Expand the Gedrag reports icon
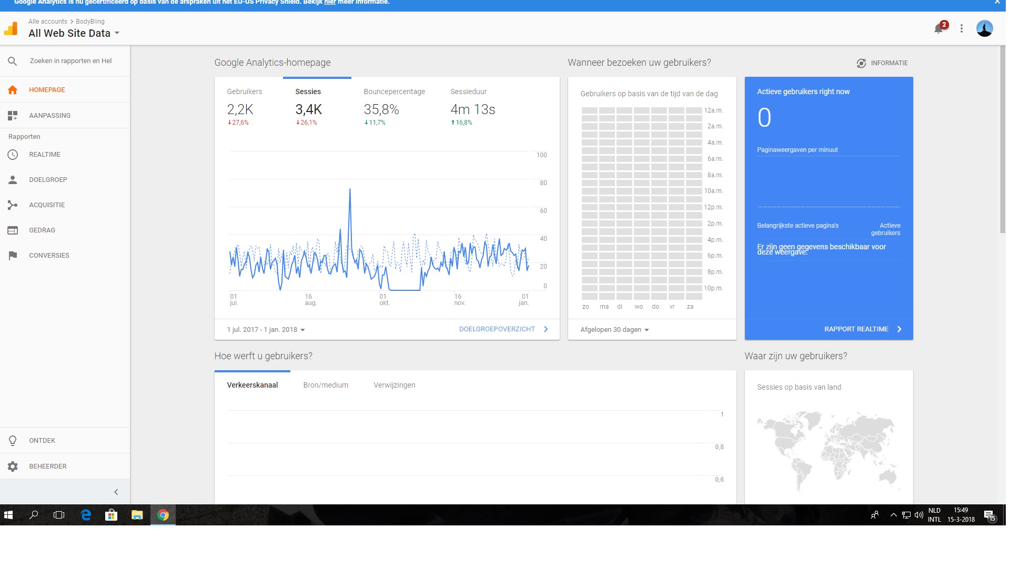 coord(13,230)
